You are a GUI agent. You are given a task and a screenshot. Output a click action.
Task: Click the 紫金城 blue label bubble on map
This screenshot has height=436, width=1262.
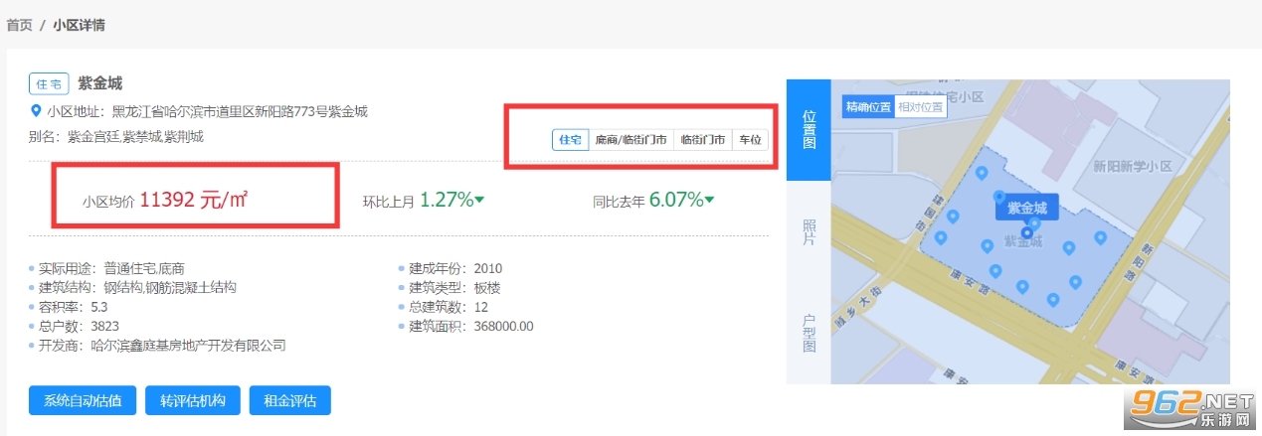1027,208
